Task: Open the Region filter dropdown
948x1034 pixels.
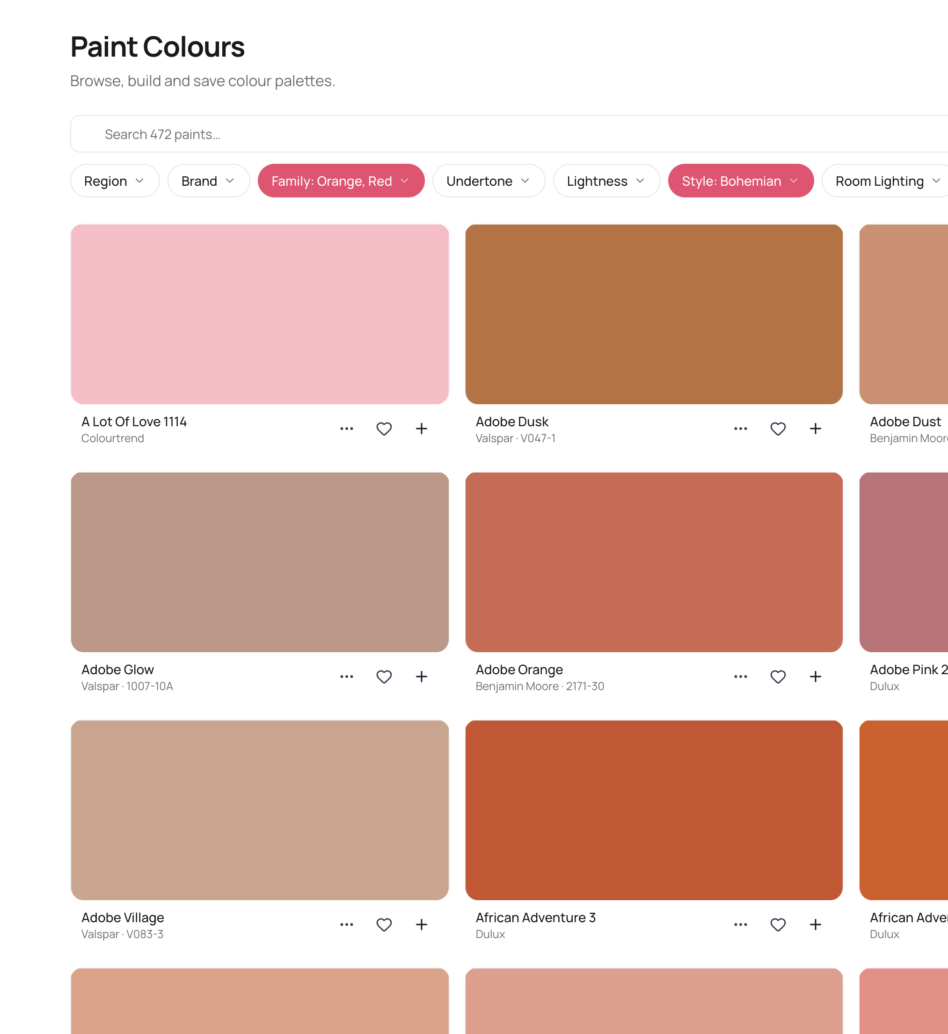Action: [114, 181]
